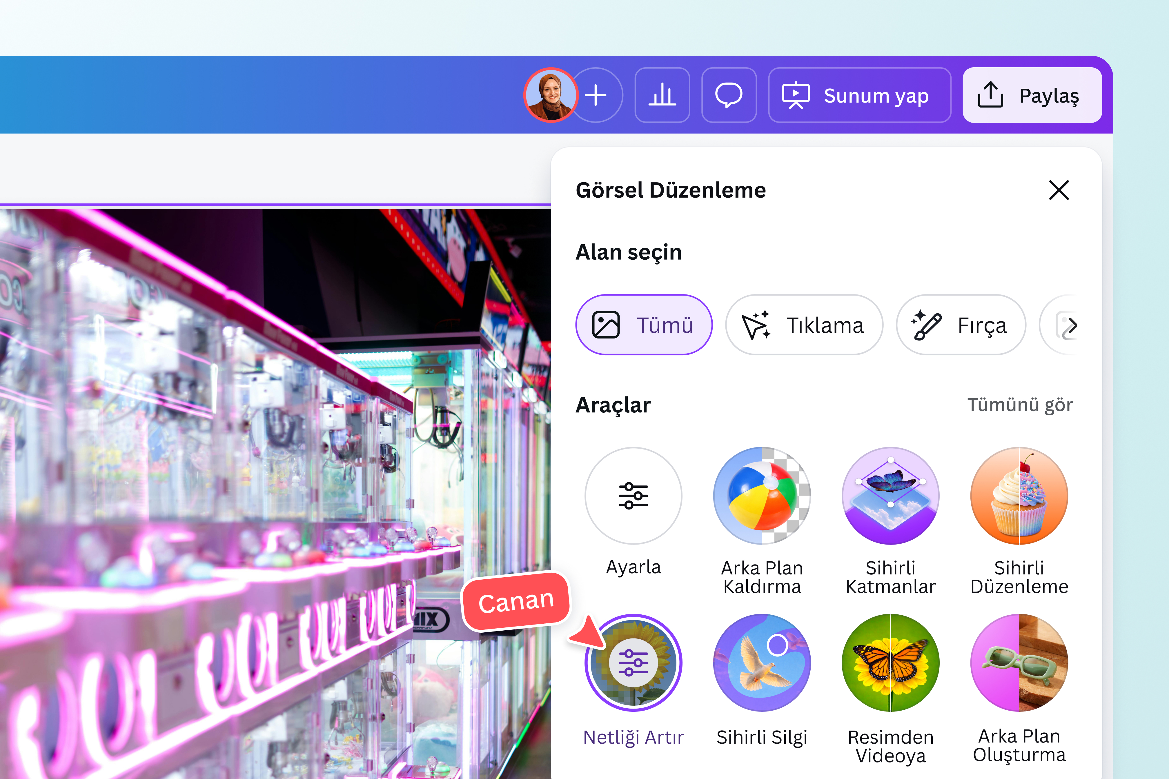
Task: Start presentation with Sunum yap
Action: pyautogui.click(x=859, y=95)
